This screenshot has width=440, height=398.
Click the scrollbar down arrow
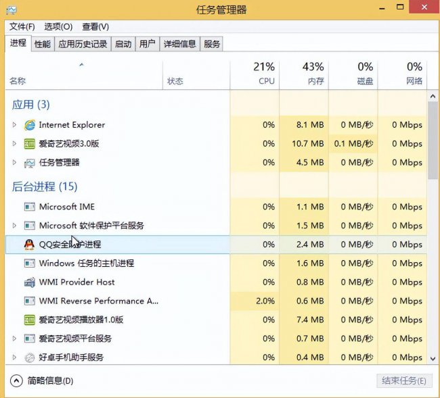(433, 359)
